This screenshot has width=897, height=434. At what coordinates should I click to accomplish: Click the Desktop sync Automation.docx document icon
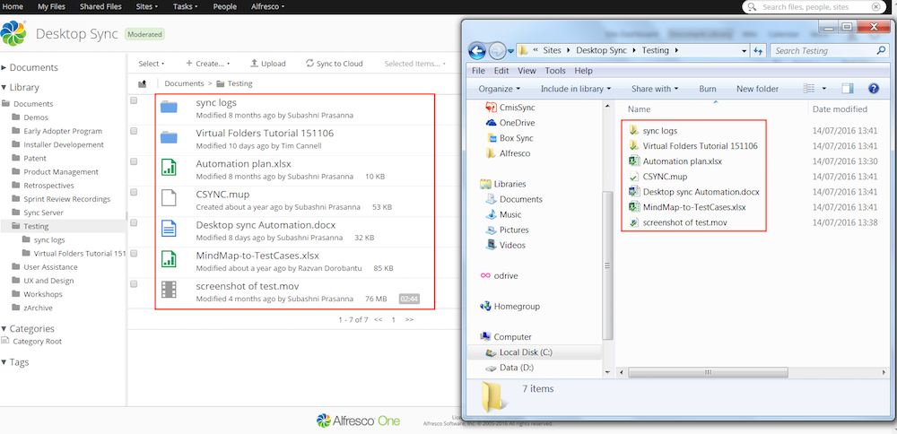169,229
